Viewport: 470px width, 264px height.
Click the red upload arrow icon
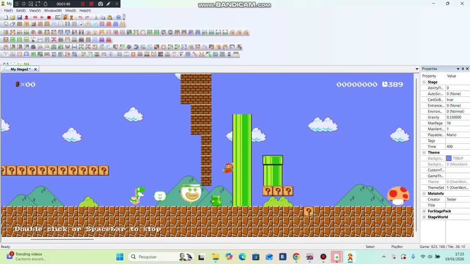(26, 17)
